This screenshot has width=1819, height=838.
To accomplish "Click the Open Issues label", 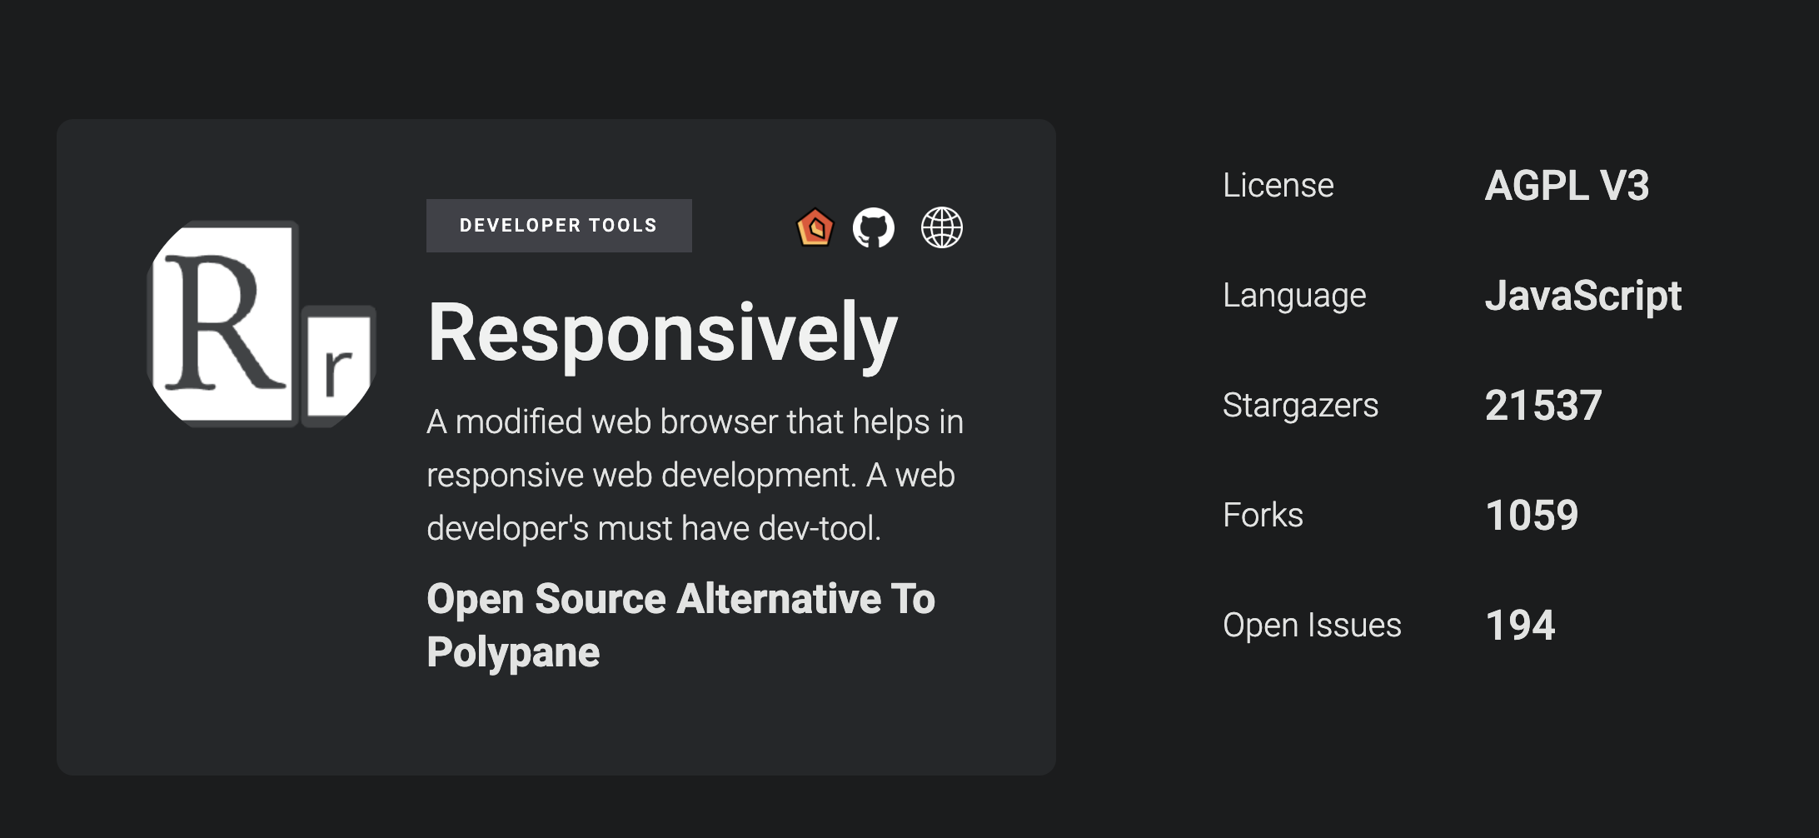I will click(x=1312, y=625).
